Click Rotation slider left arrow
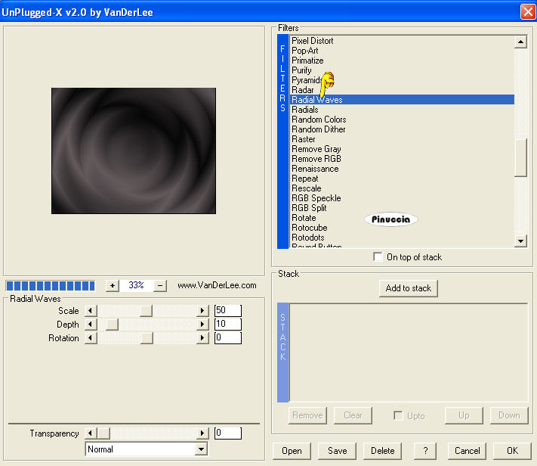The width and height of the screenshot is (537, 466). pos(91,338)
